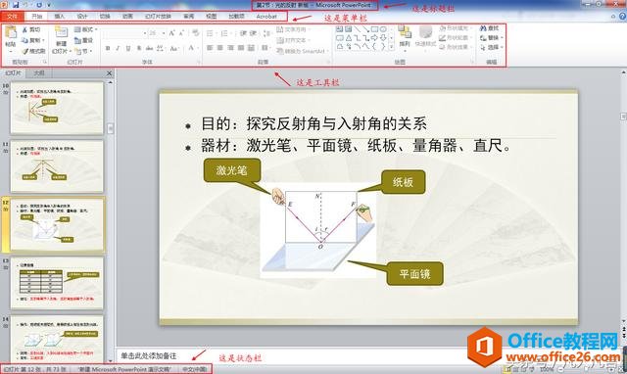Open the font size combo box
The image size is (627, 374).
click(x=157, y=33)
